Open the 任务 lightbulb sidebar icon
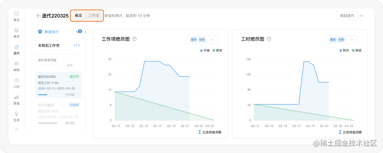 click(16, 114)
